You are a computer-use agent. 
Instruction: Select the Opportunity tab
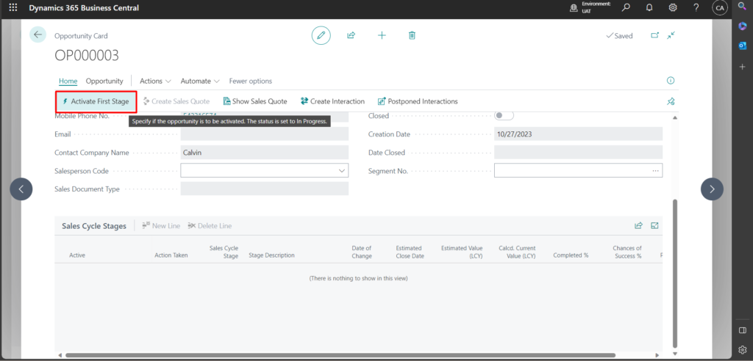click(104, 81)
